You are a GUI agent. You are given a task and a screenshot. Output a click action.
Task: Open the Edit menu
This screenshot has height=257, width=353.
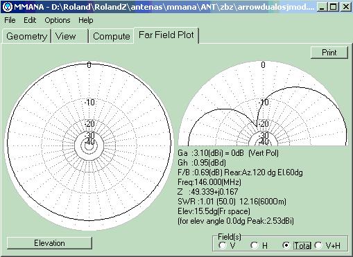(30, 20)
